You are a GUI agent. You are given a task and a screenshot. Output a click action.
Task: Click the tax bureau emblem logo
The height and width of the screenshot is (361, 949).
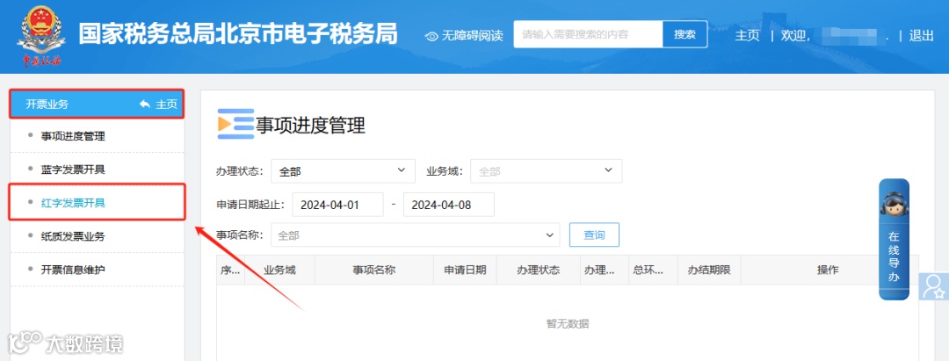pos(40,36)
